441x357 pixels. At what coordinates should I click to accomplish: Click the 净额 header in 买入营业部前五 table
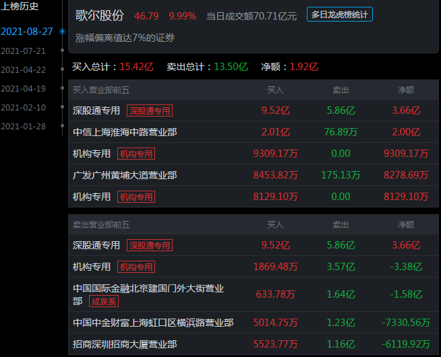(406, 90)
